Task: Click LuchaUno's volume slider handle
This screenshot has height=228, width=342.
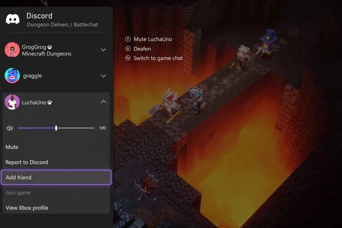Action: click(x=56, y=128)
